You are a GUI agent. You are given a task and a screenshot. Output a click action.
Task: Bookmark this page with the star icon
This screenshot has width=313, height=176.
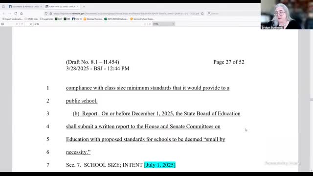pos(202,13)
